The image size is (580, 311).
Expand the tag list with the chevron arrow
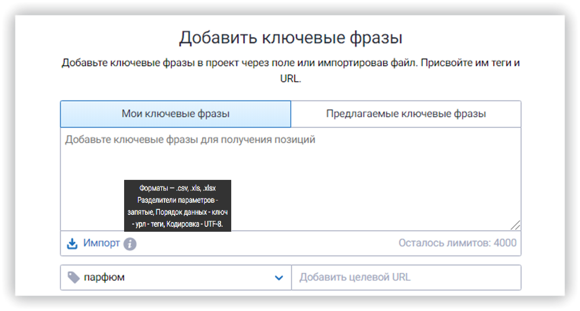click(279, 278)
